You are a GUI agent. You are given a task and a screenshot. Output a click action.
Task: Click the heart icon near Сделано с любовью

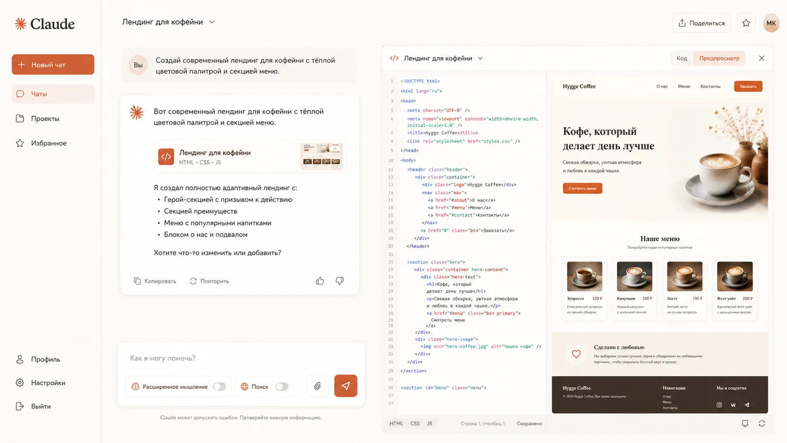pyautogui.click(x=576, y=354)
